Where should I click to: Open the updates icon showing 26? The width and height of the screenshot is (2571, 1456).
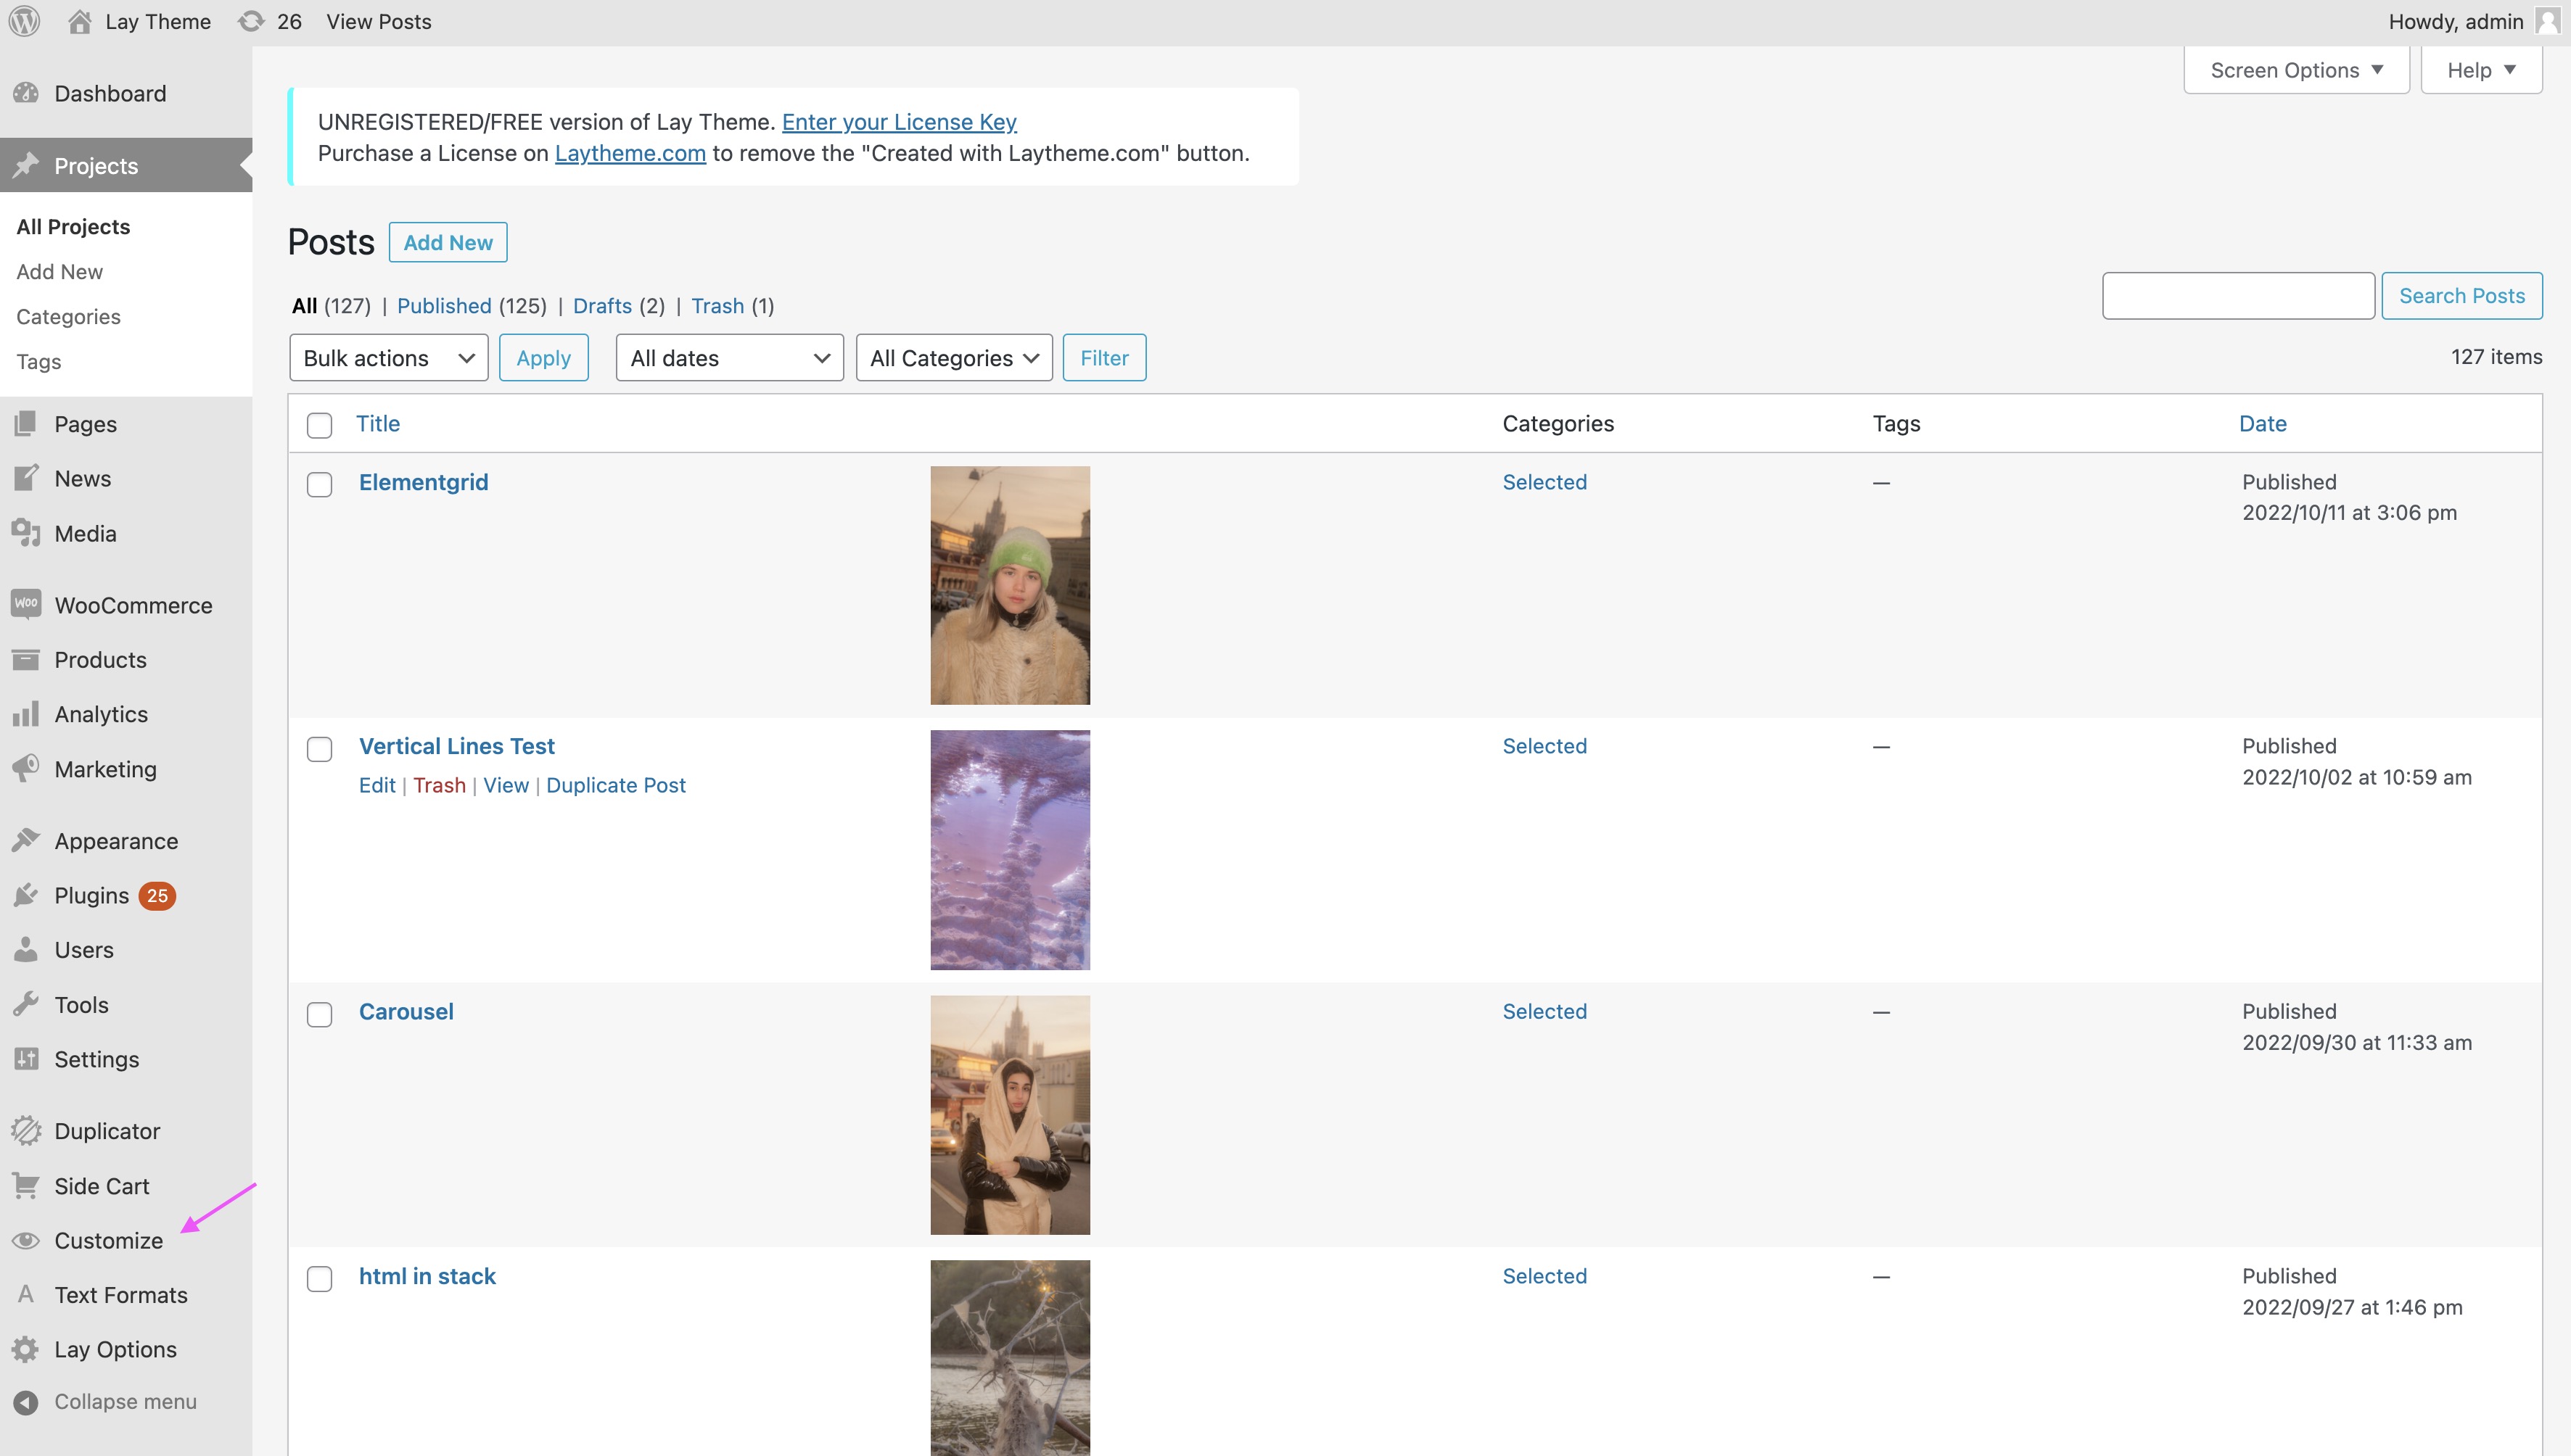click(x=251, y=21)
